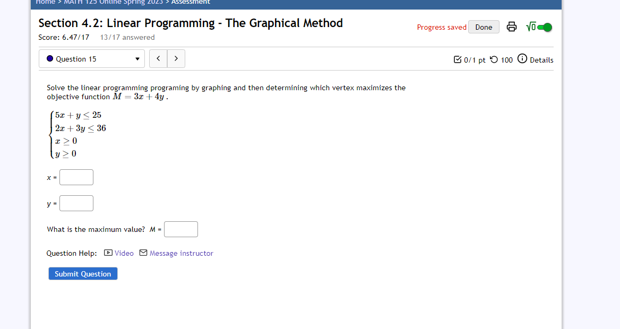The height and width of the screenshot is (329, 620).
Task: Click the info icon next to Details
Action: 522,59
